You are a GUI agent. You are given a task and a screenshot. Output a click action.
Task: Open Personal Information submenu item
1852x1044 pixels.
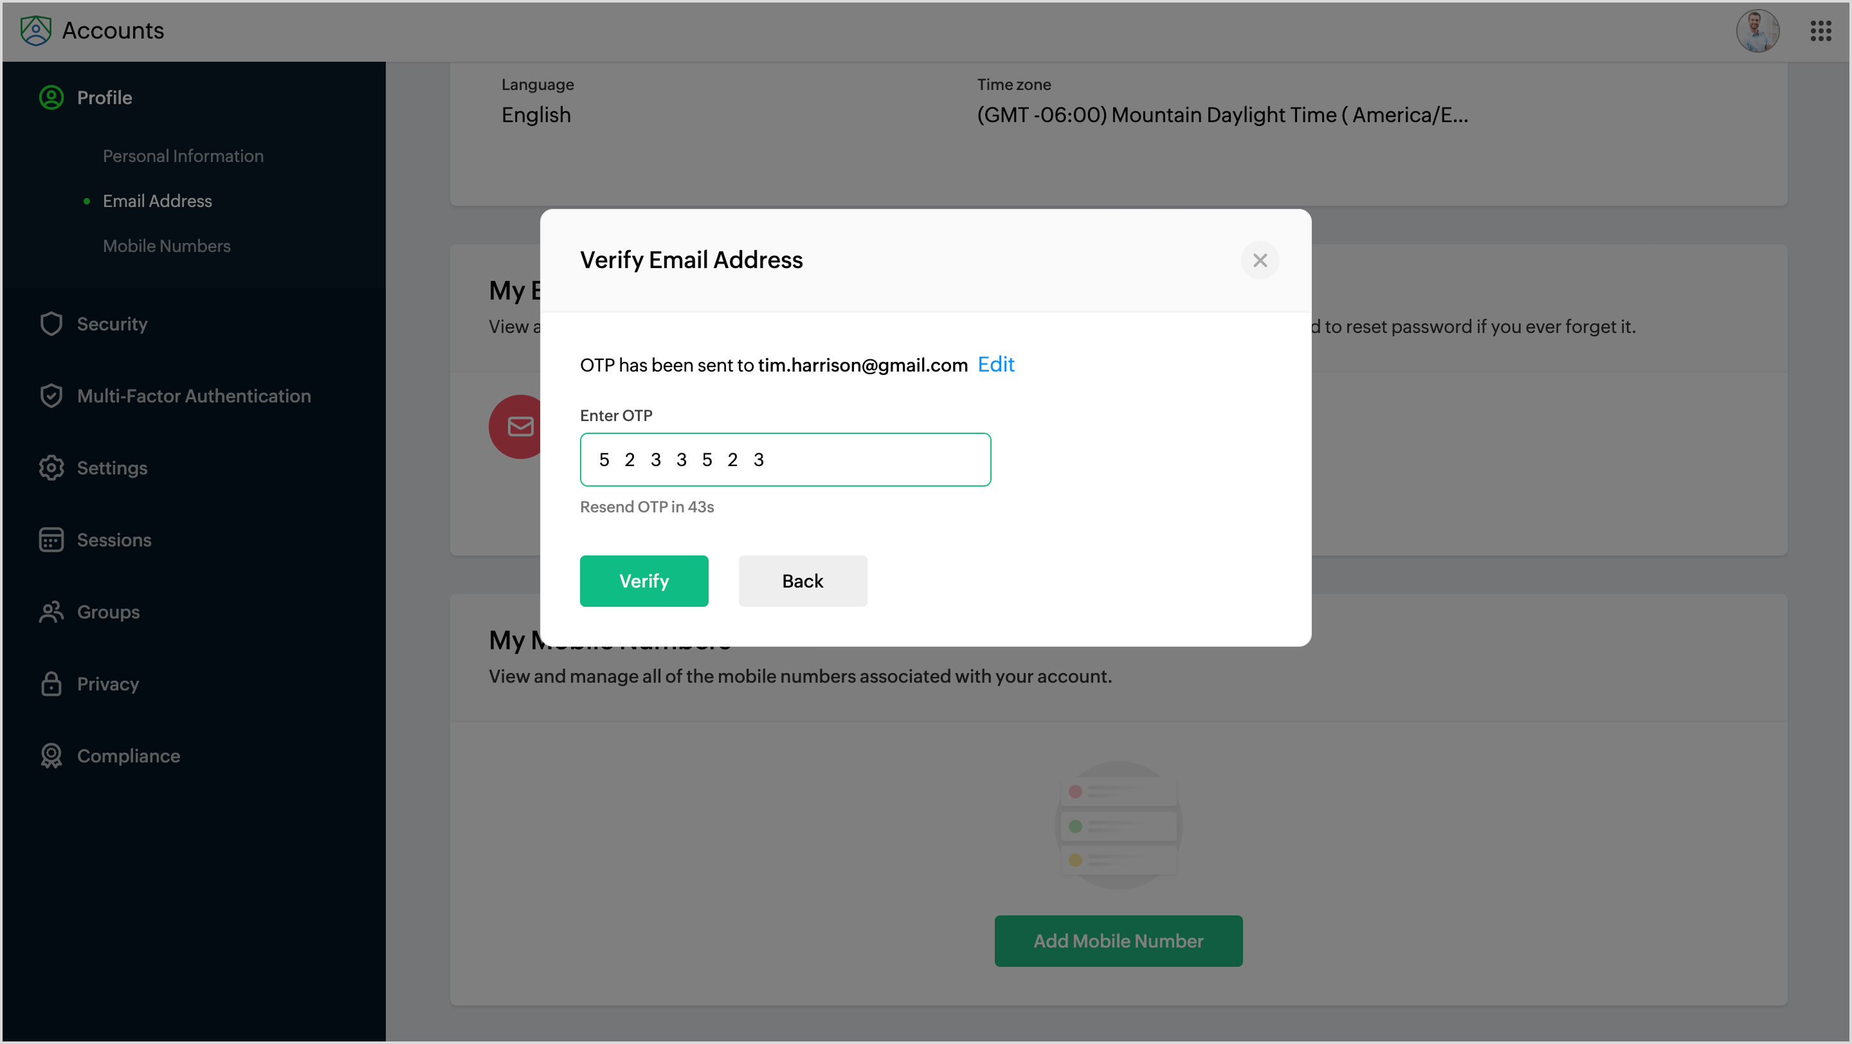183,156
